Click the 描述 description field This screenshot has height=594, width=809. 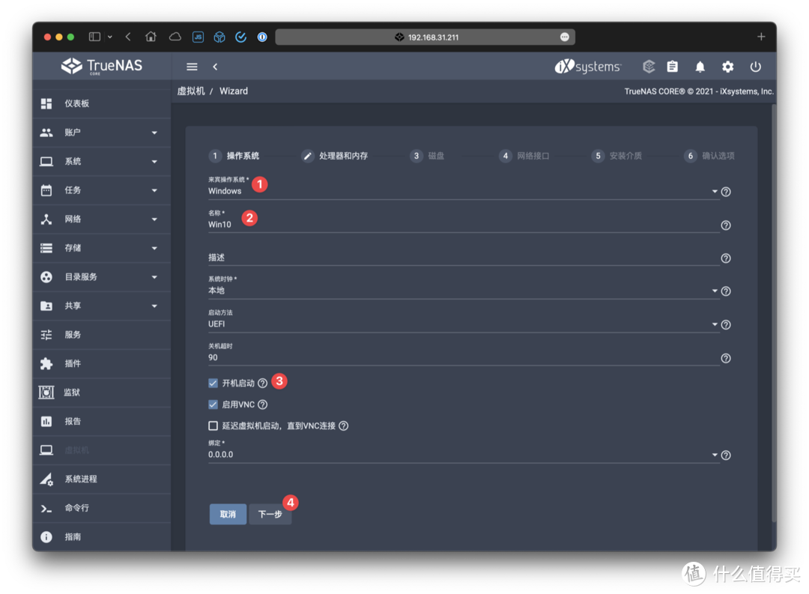[x=464, y=258]
